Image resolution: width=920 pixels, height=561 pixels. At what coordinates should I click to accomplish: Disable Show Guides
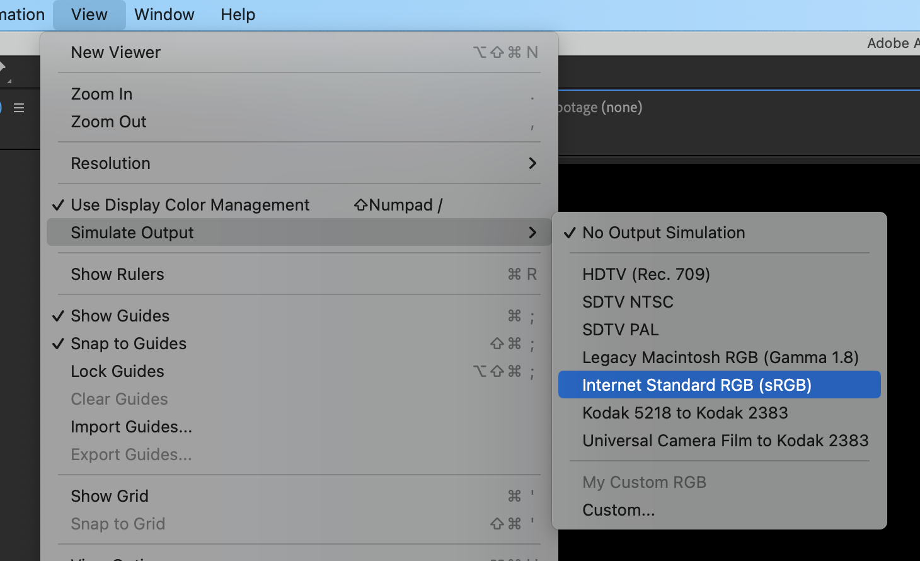point(120,315)
